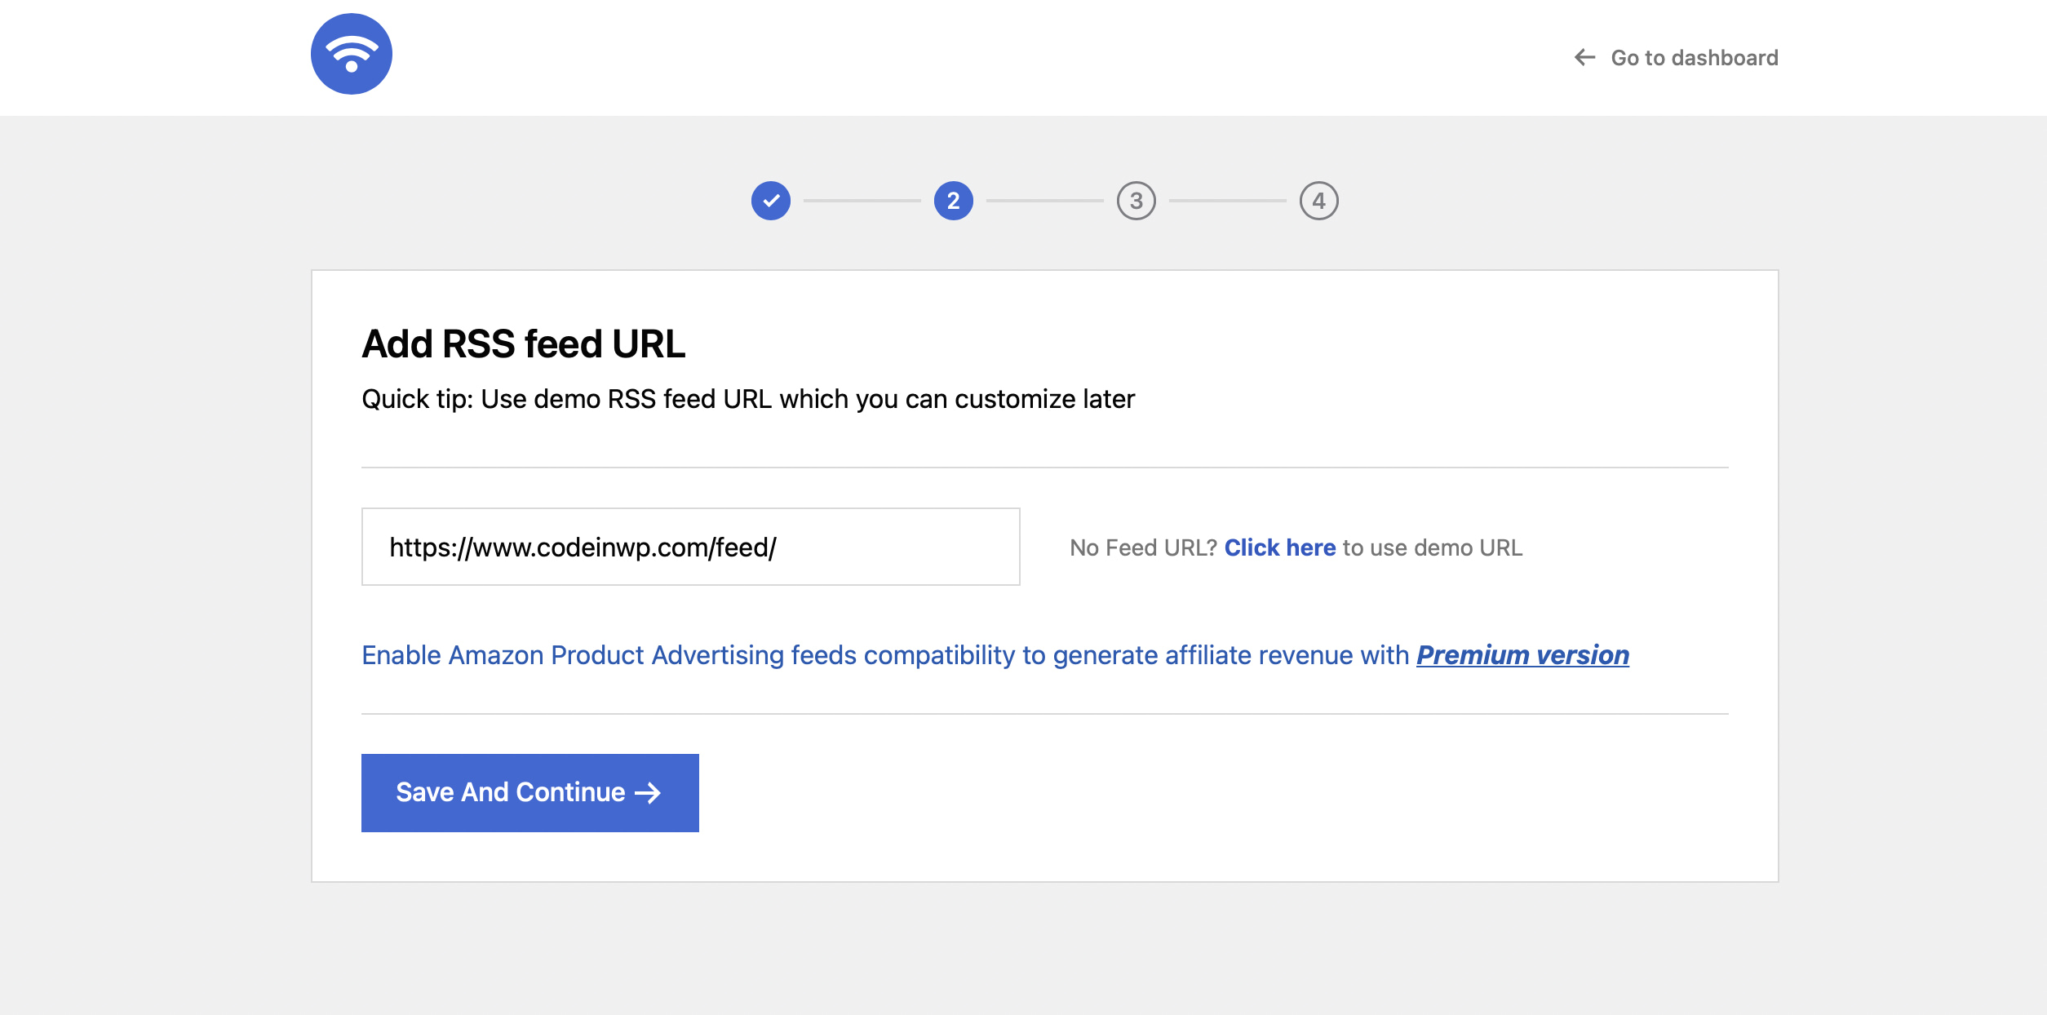The height and width of the screenshot is (1015, 2047).
Task: Click the connector line between steps 2 and 3
Action: pos(1044,201)
